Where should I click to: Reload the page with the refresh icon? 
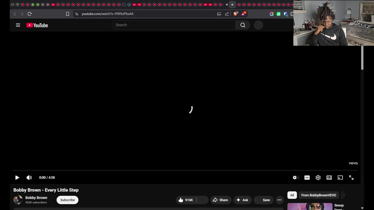30,14
